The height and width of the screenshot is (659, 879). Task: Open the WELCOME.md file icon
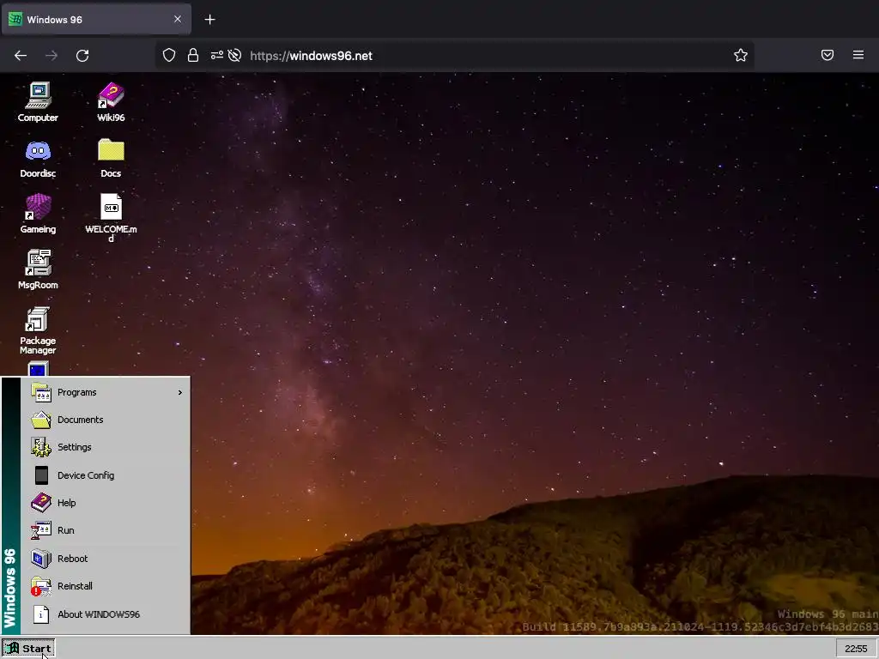(111, 218)
